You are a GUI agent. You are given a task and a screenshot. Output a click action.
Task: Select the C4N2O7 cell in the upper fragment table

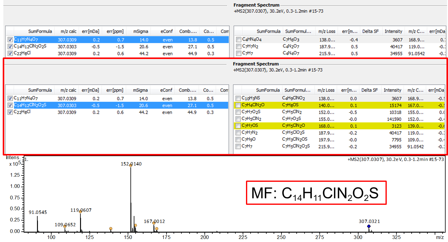pyautogui.click(x=291, y=47)
